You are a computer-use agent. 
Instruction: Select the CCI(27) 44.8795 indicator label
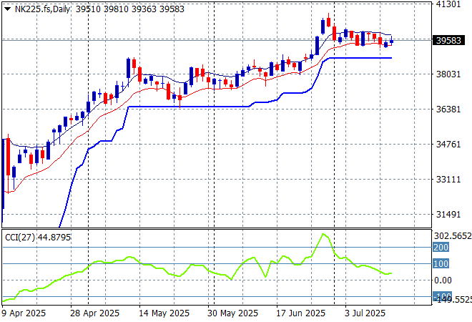tap(38, 238)
